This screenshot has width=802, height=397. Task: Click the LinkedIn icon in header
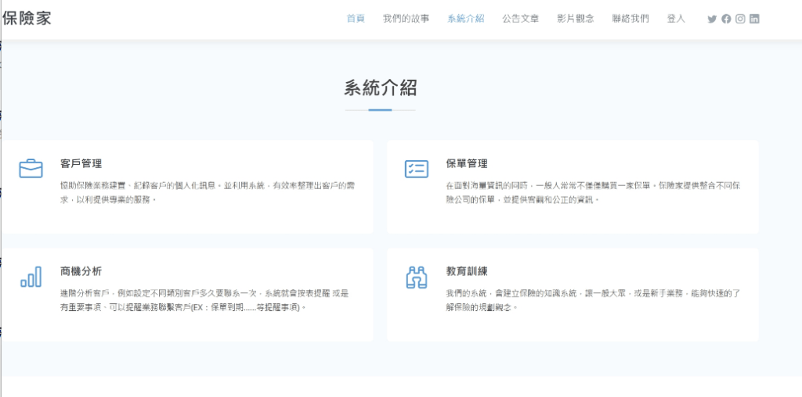pos(754,19)
